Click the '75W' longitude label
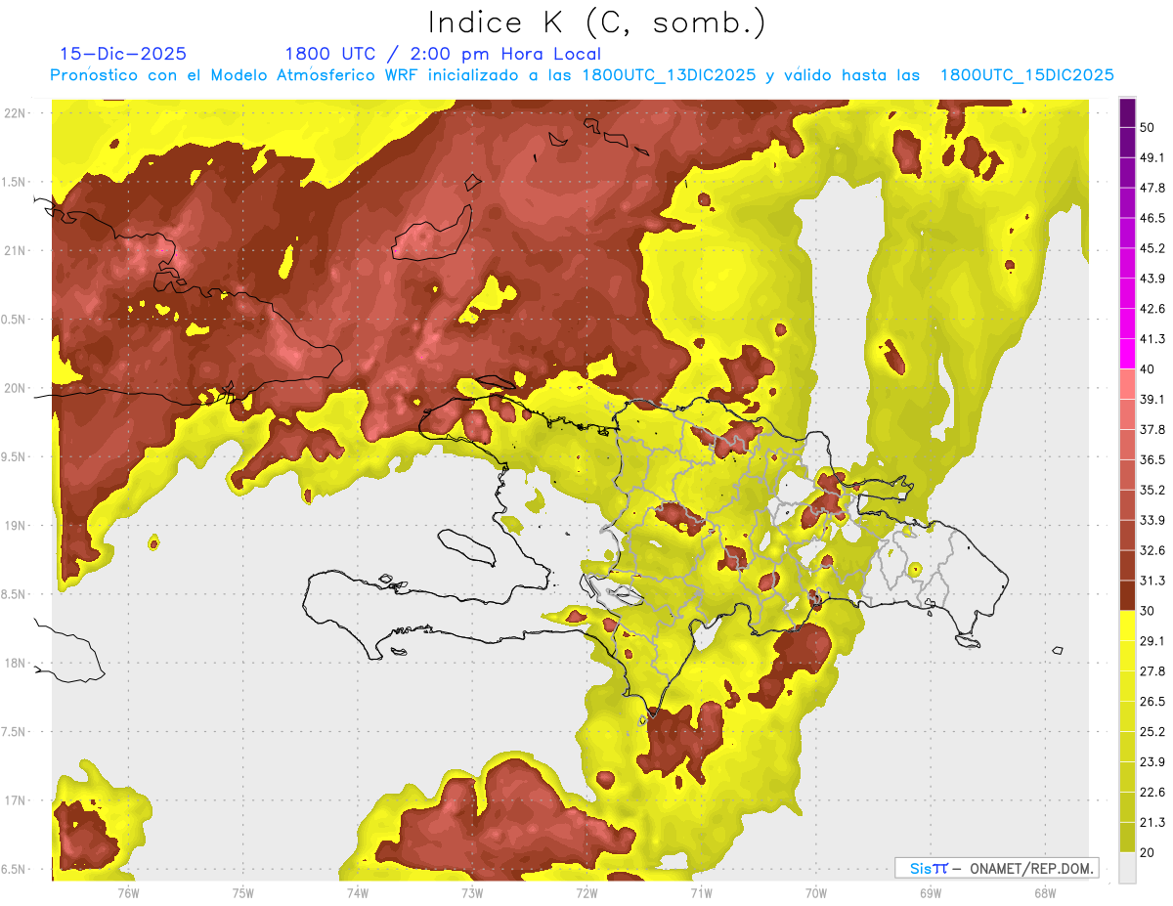The height and width of the screenshot is (906, 1173). click(243, 892)
